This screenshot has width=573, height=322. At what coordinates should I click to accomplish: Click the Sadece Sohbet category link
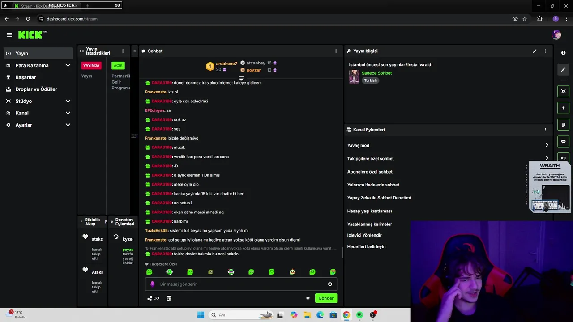(x=376, y=73)
